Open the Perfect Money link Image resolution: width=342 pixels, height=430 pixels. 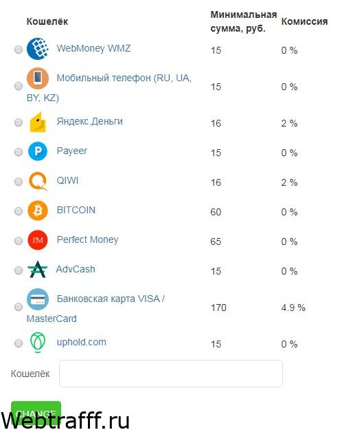coord(87,239)
